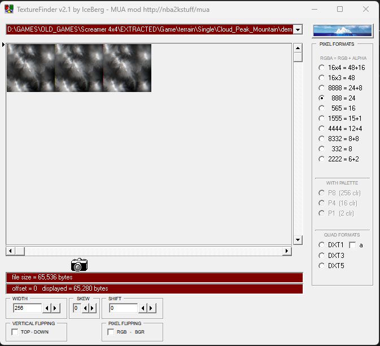Click the Width input field
Image resolution: width=380 pixels, height=346 pixels.
[27, 308]
